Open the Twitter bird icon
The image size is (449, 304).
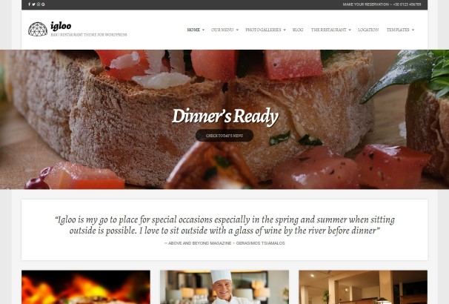pyautogui.click(x=33, y=4)
